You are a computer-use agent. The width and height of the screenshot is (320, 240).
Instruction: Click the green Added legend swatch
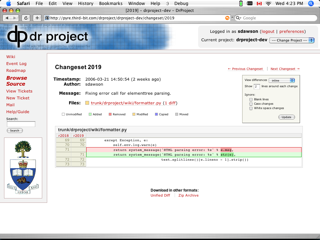(90, 114)
